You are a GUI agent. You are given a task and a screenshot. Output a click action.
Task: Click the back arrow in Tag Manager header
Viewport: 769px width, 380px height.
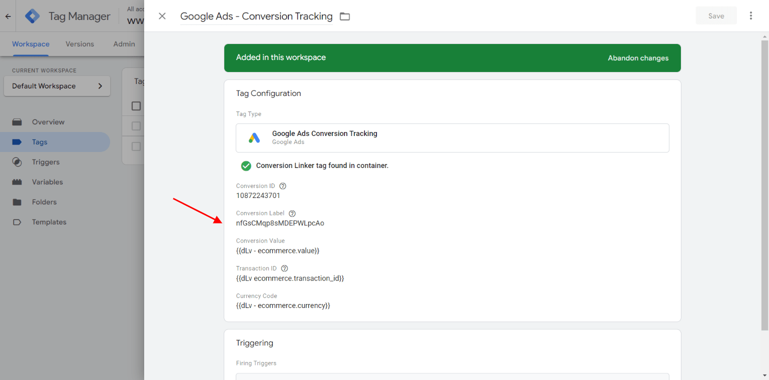click(x=8, y=16)
